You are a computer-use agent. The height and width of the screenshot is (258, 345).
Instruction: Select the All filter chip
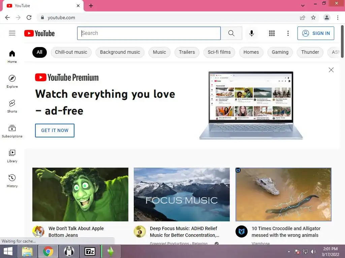pos(40,52)
